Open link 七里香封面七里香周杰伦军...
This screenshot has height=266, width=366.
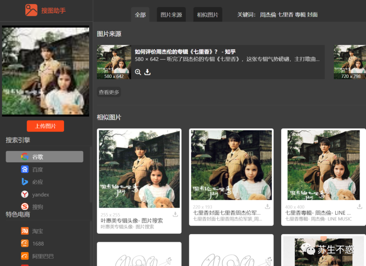tap(226, 213)
